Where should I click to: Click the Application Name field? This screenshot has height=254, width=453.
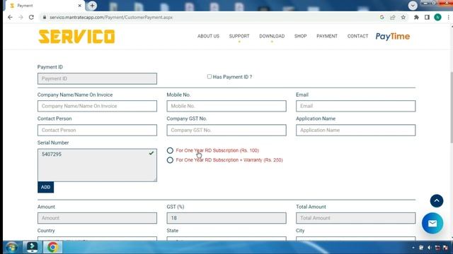[x=355, y=130]
